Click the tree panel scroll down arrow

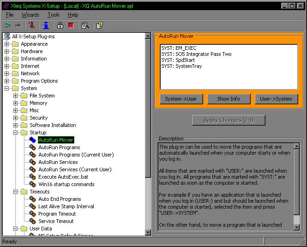pyautogui.click(x=148, y=232)
